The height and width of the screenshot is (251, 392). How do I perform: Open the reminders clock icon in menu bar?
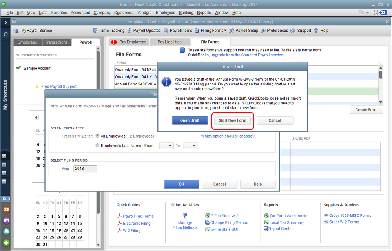(376, 13)
